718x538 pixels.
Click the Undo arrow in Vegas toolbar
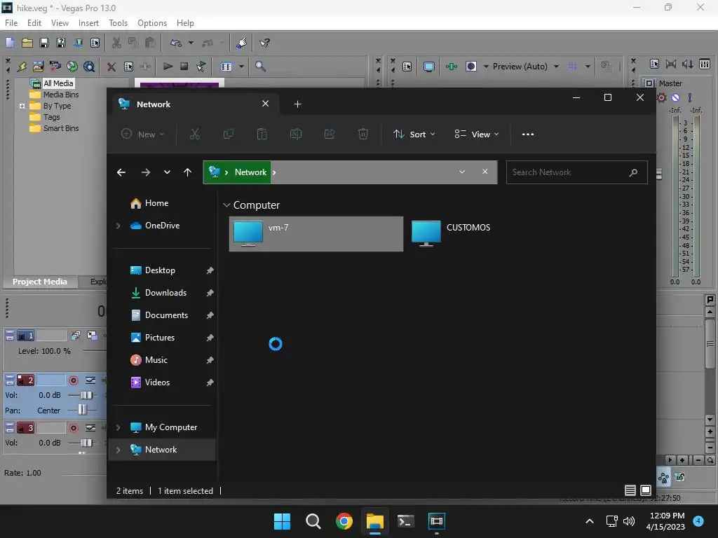coord(176,43)
